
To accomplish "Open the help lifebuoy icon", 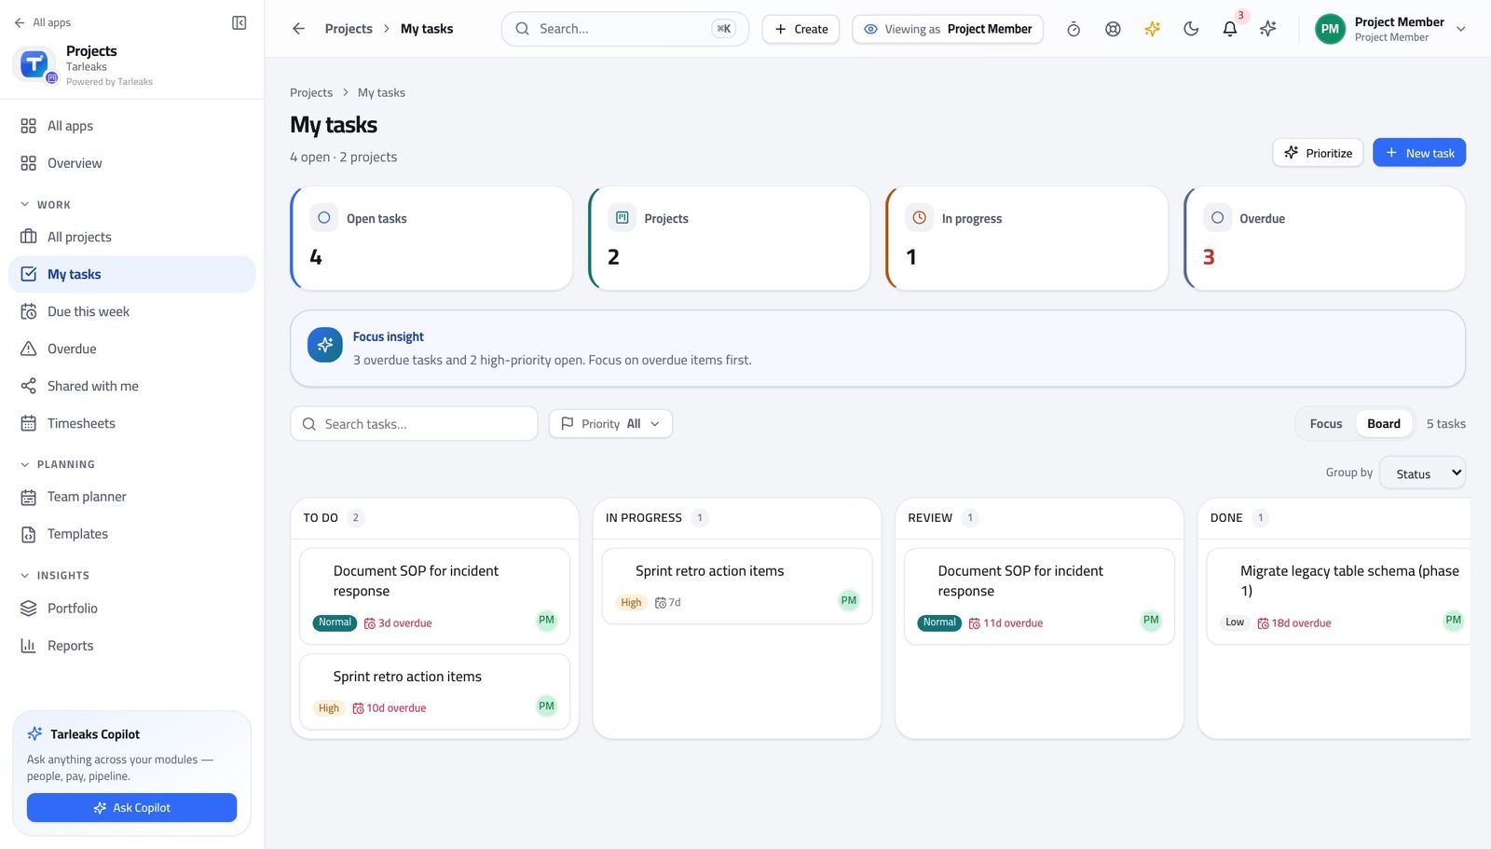I will point(1113,29).
